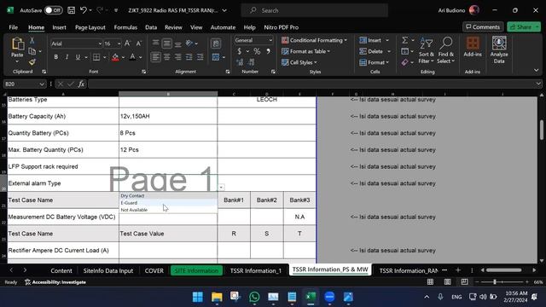Click the Save icon in title bar
Image resolution: width=546 pixels, height=307 pixels.
click(x=72, y=10)
